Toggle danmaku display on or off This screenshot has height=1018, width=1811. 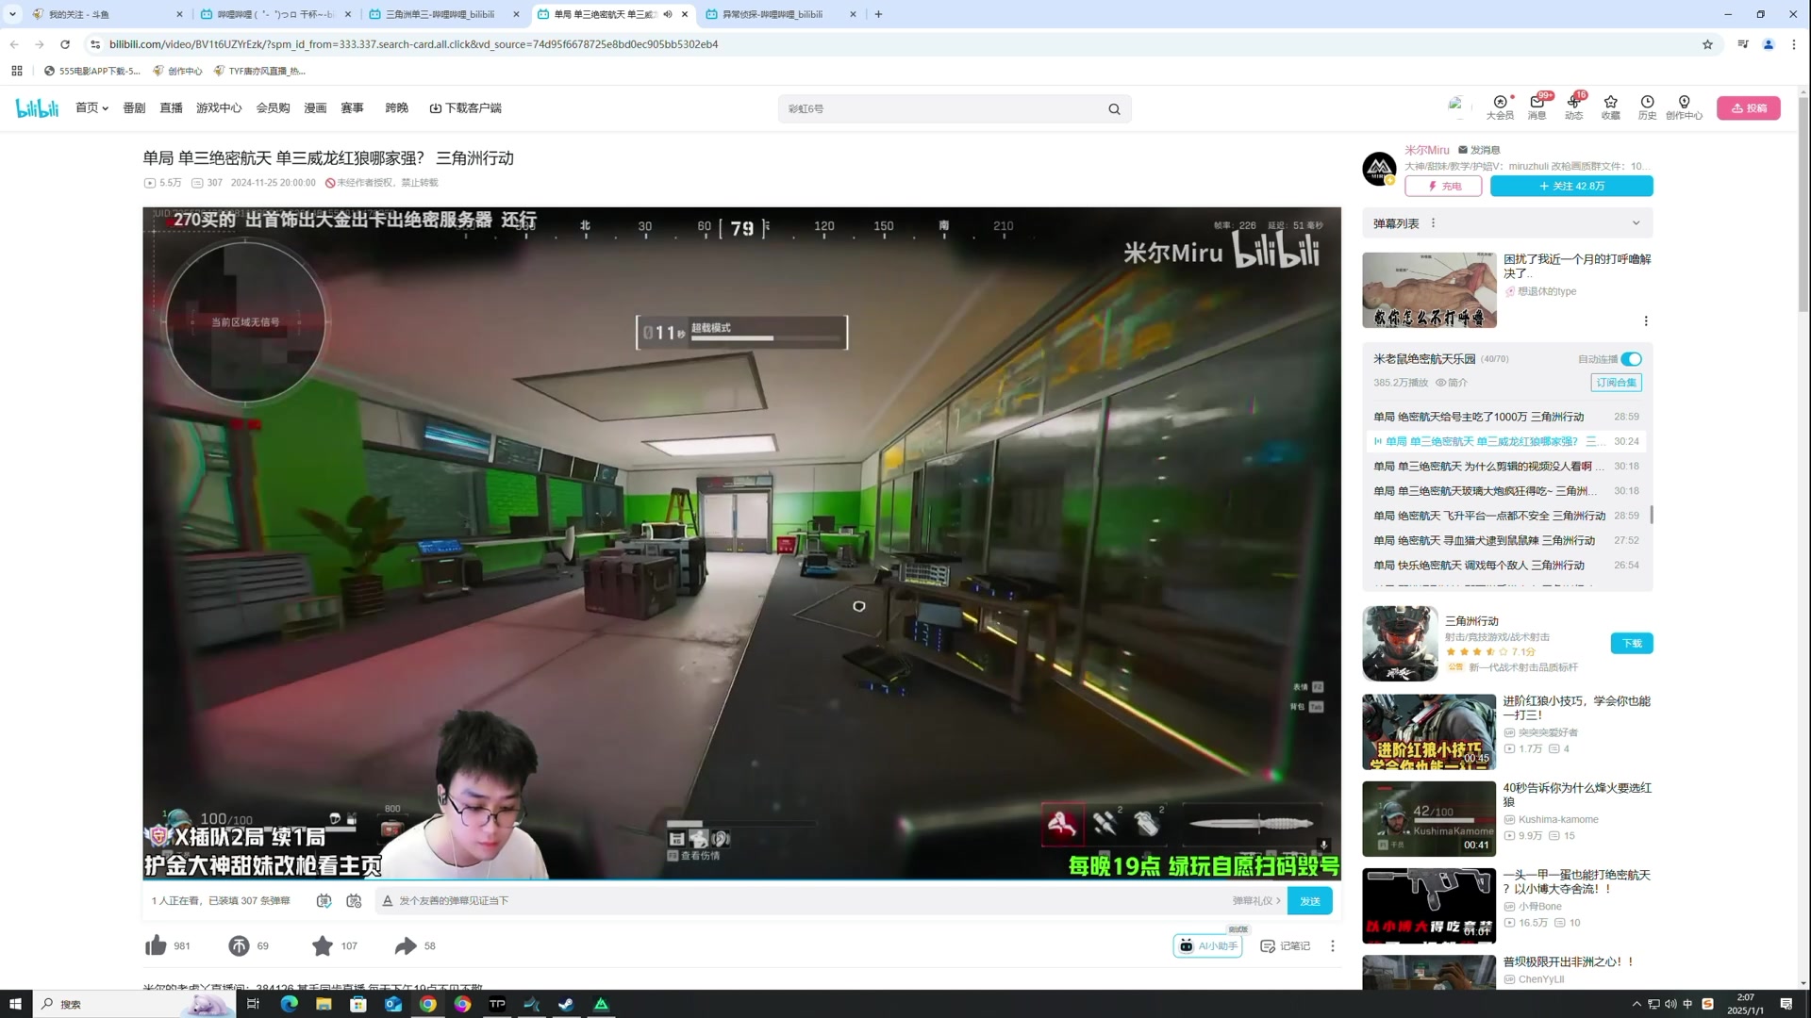pyautogui.click(x=324, y=901)
